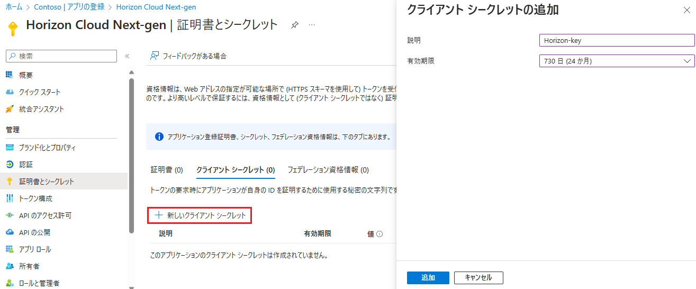696x289 pixels.
Task: Click the 説明 Horizon-key input field
Action: point(617,40)
